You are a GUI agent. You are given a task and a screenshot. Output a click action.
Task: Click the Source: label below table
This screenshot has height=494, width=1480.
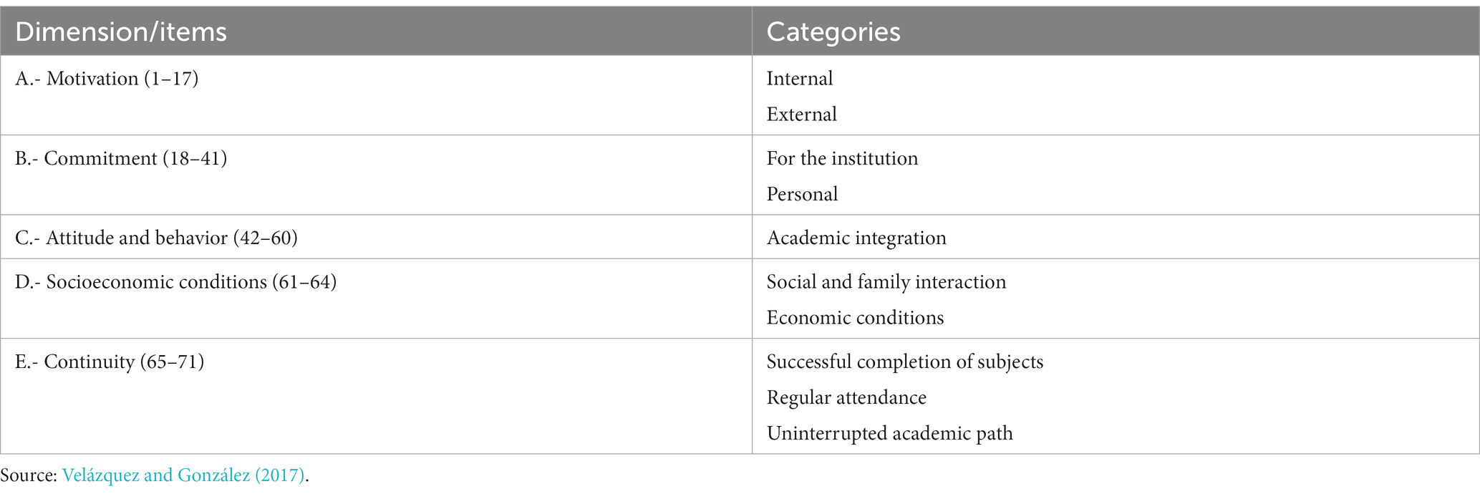(x=29, y=475)
